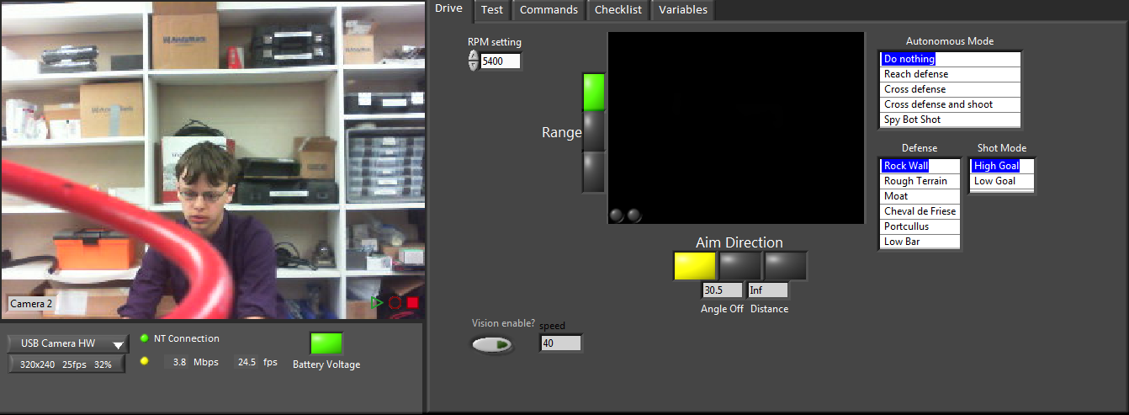Click the Distance value field showing Inf

pyautogui.click(x=768, y=290)
